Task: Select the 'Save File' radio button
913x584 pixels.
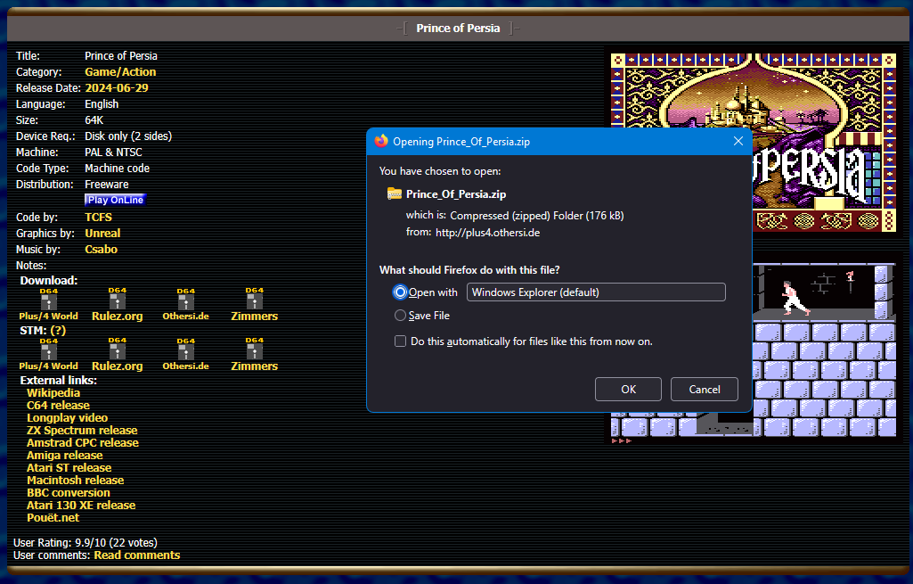Action: [400, 316]
